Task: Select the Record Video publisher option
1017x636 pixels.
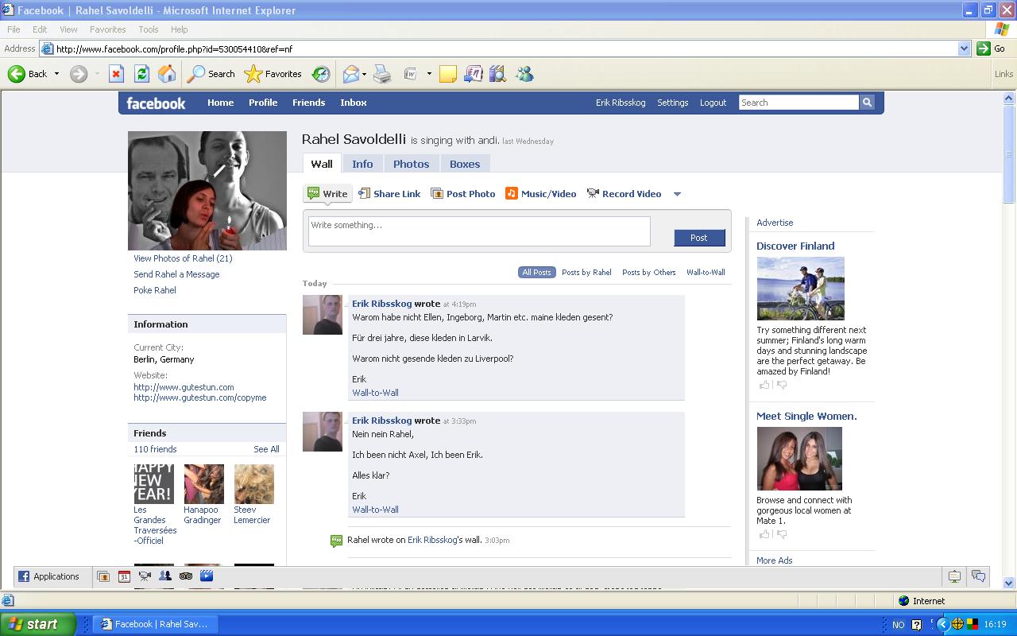Action: [x=624, y=194]
